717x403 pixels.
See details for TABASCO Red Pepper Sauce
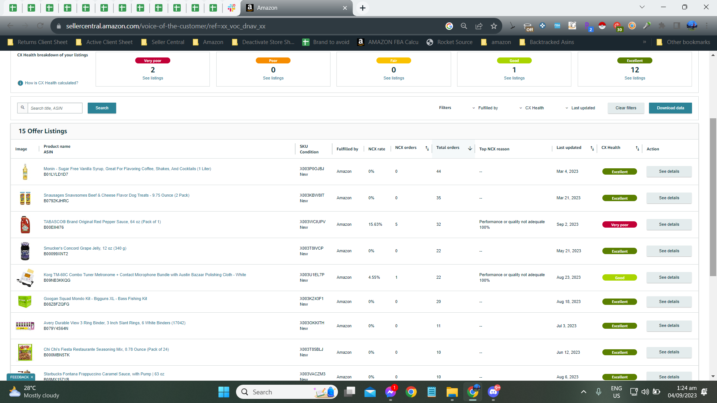669,225
